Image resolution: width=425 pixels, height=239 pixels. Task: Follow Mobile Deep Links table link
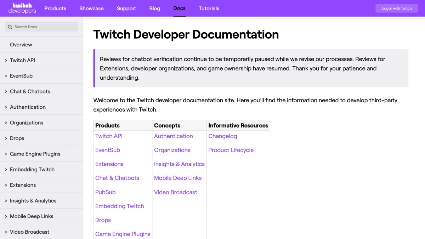click(x=178, y=178)
